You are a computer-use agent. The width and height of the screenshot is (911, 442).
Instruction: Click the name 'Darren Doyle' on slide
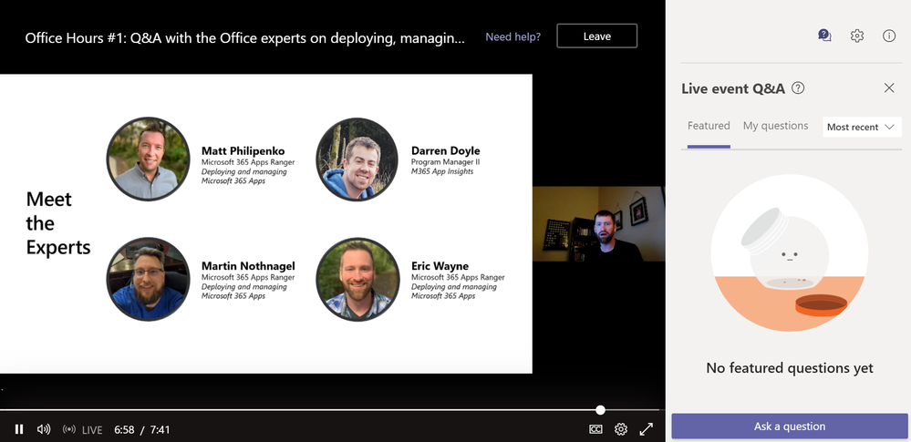pyautogui.click(x=446, y=151)
